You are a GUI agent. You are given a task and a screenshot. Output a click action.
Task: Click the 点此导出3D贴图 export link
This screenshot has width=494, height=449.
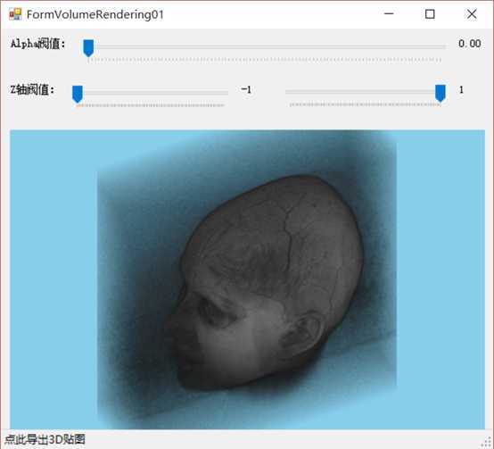click(x=45, y=439)
